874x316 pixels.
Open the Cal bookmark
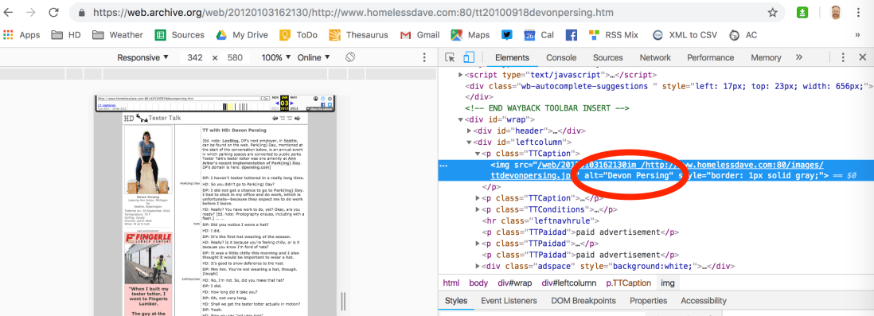[538, 35]
